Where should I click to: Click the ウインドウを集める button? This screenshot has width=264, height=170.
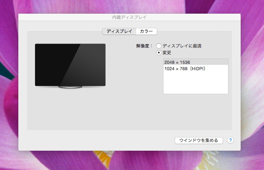(x=199, y=140)
